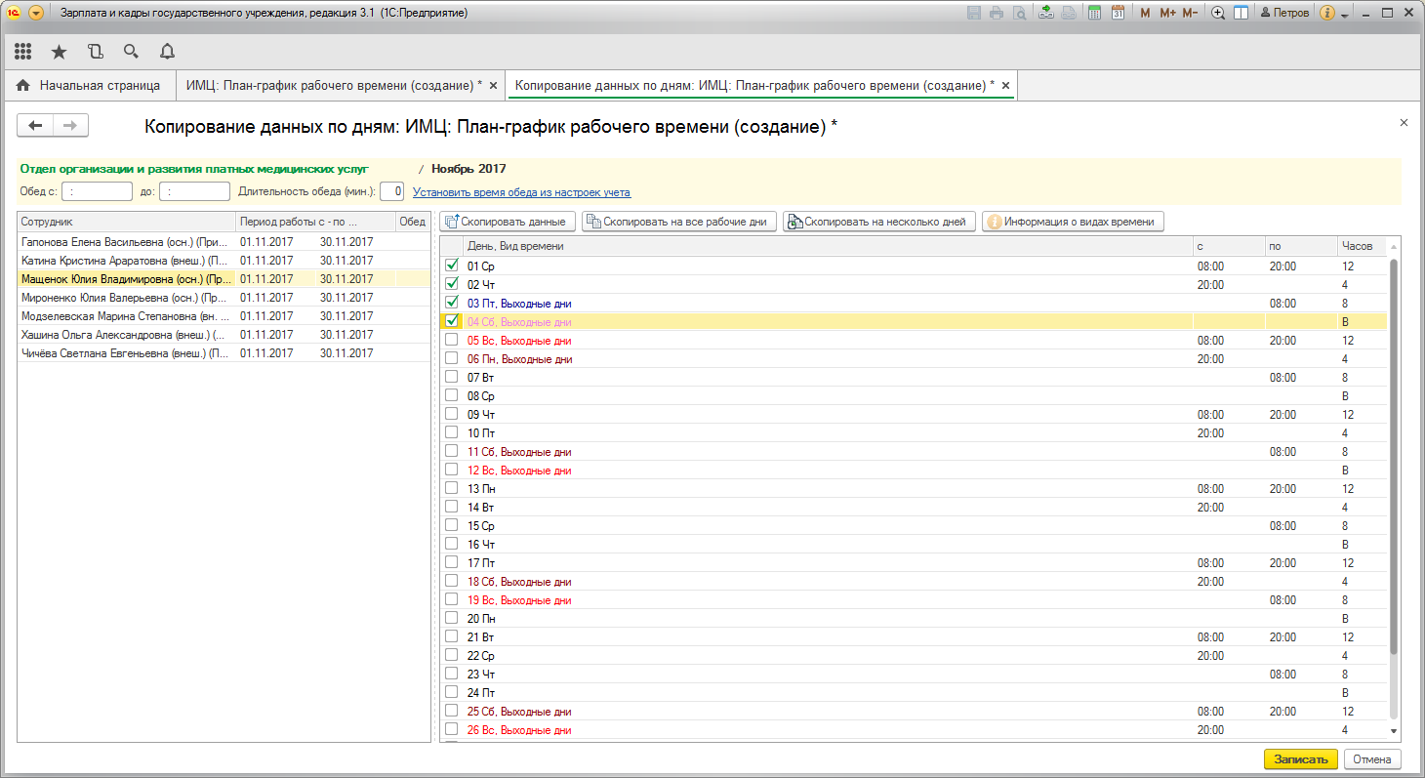Click Скопировать на все рабочие дни
The height and width of the screenshot is (778, 1425).
[680, 222]
